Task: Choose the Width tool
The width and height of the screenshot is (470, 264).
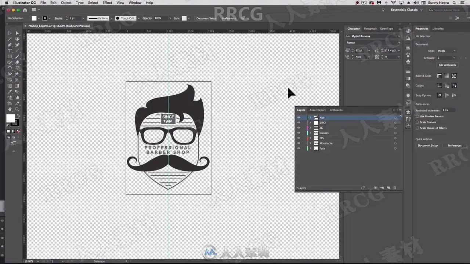Action: click(x=10, y=74)
